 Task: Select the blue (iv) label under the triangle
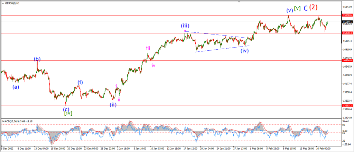click(244, 51)
